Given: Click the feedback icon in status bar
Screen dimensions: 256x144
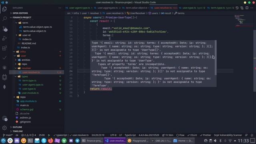Looking at the screenshot, I should pyautogui.click(x=246, y=135).
